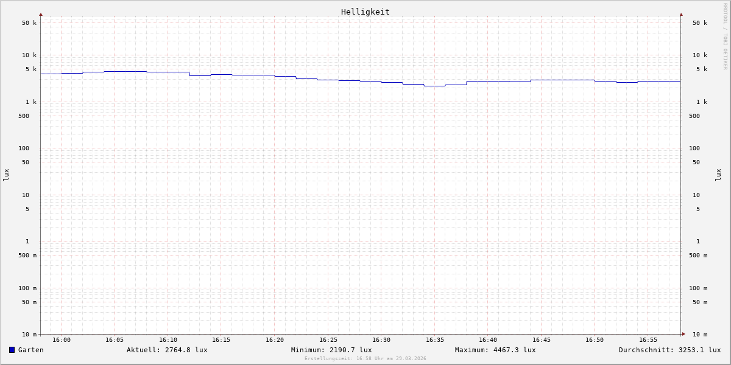The width and height of the screenshot is (731, 365).
Task: Click the Aktuell 2764.8 lux value
Action: (x=167, y=350)
